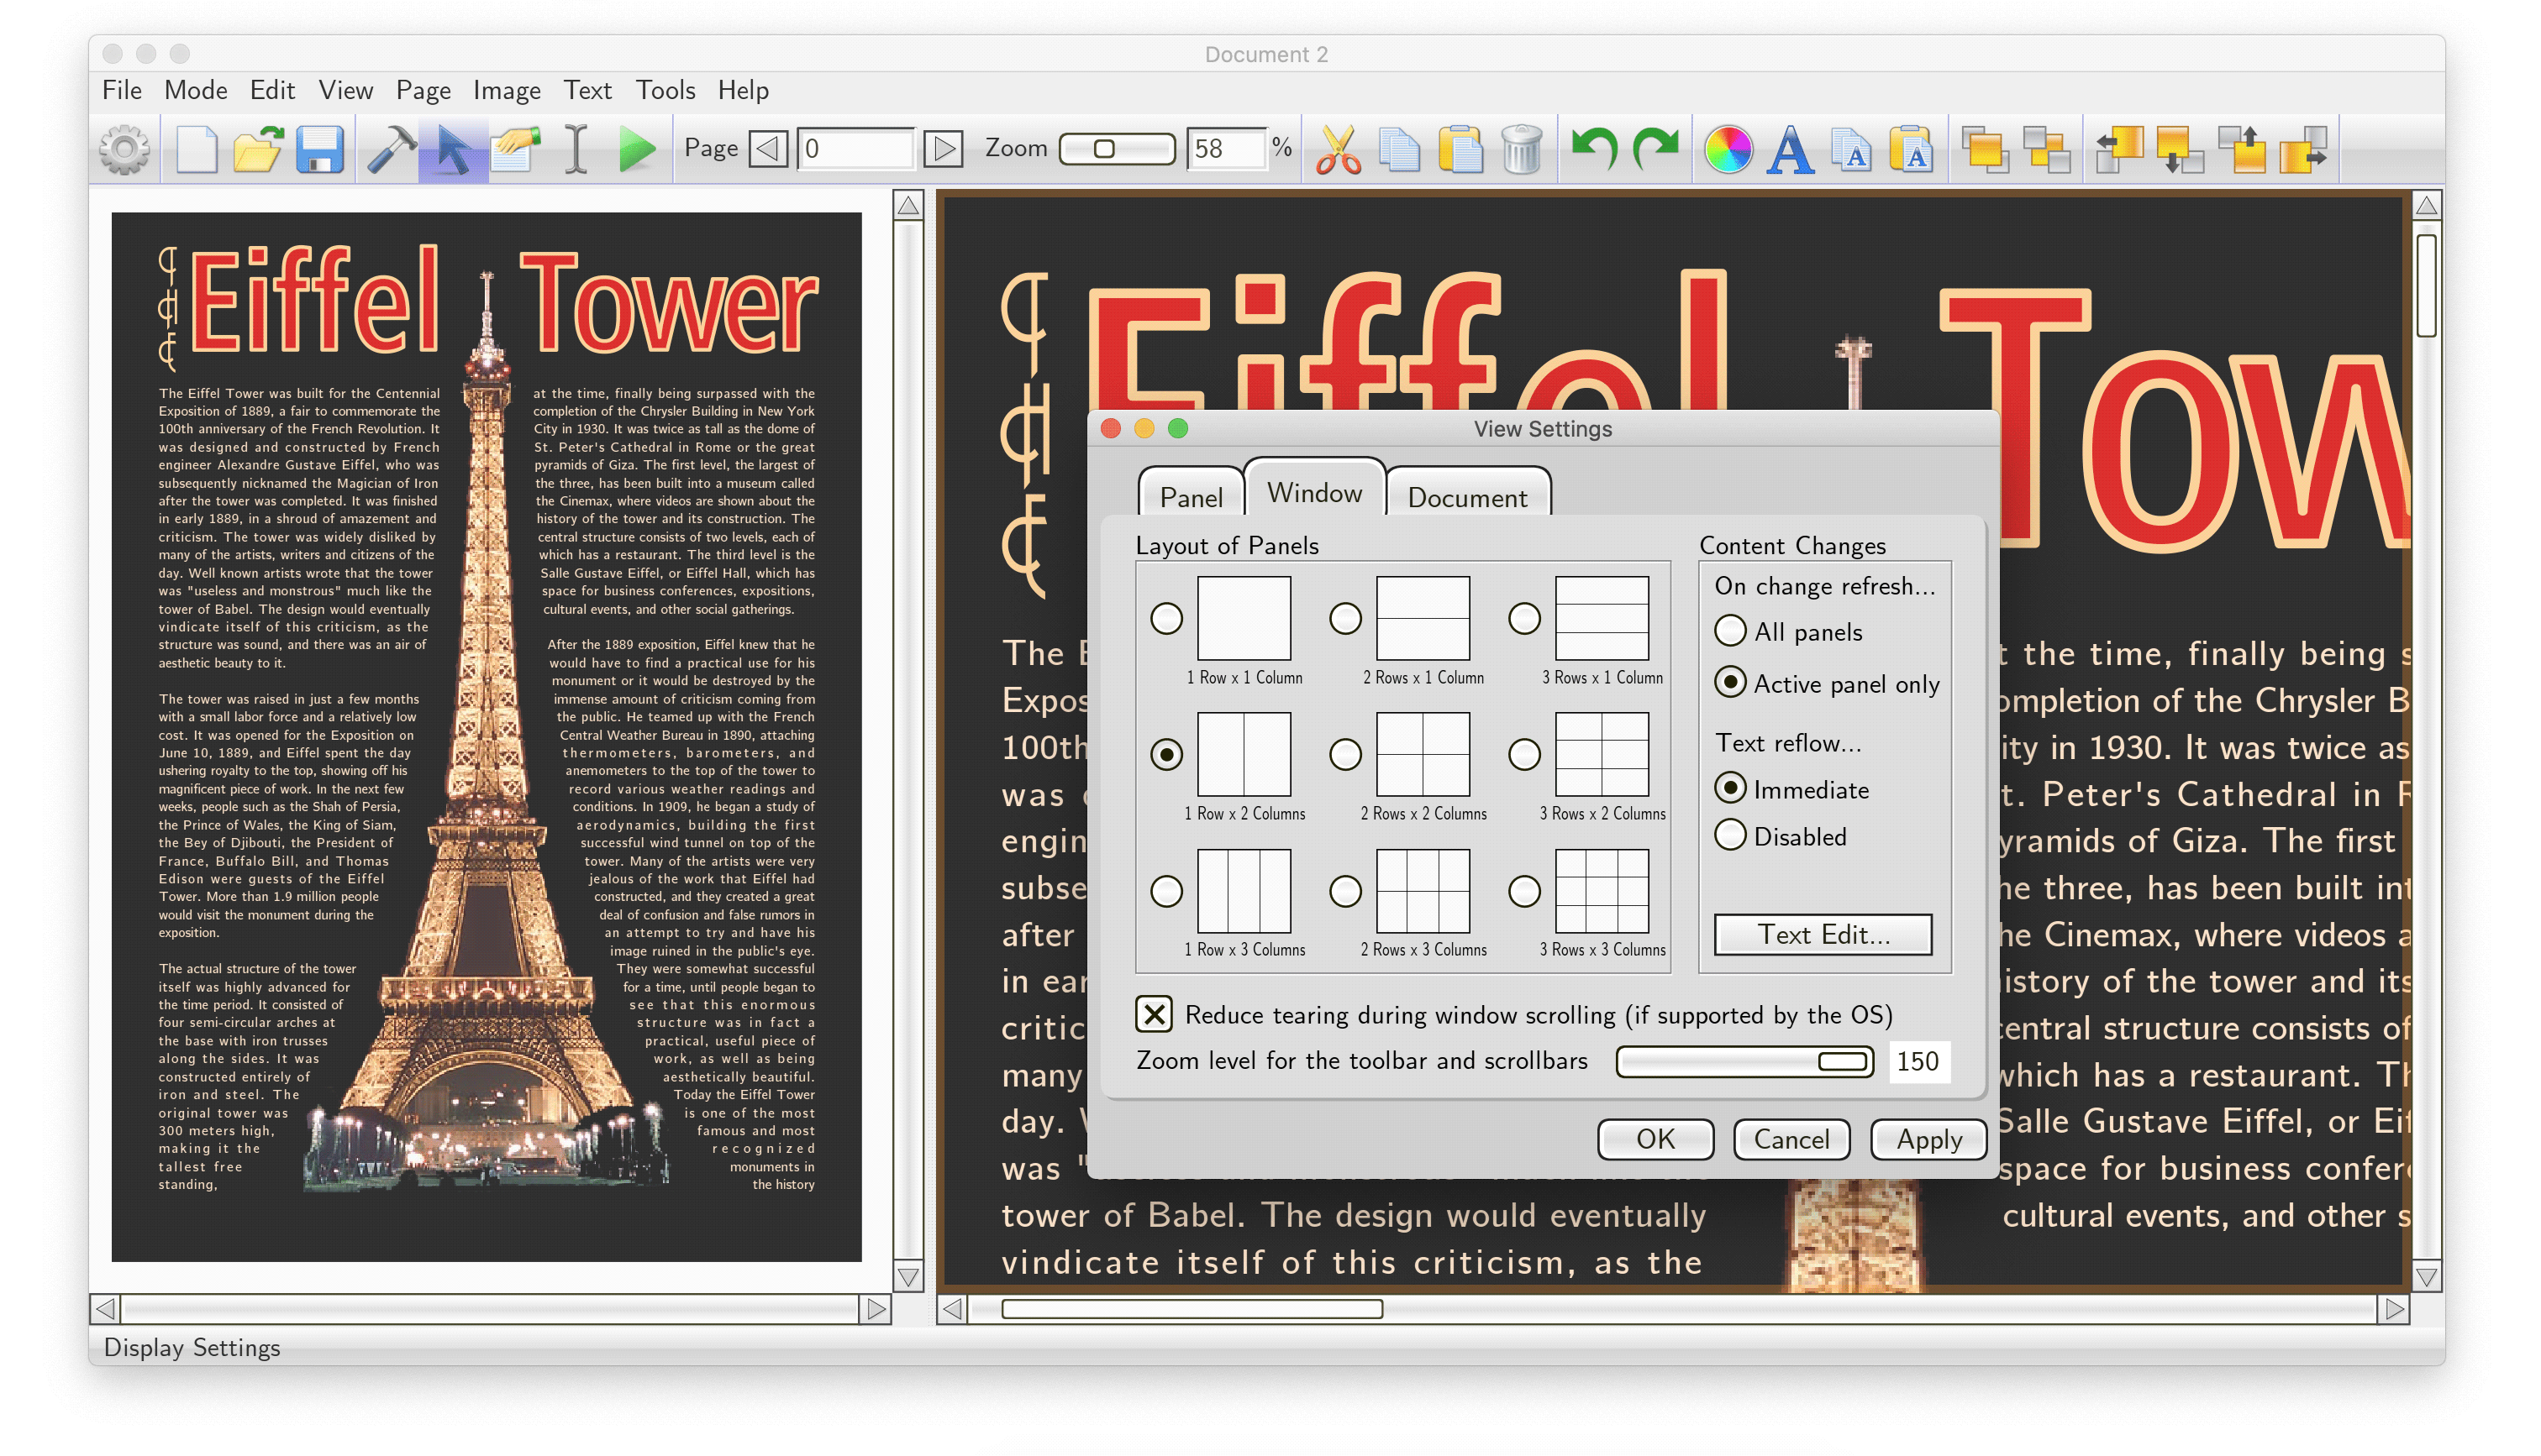Paste from clipboard icon
The width and height of the screenshot is (2541, 1456).
(1460, 150)
